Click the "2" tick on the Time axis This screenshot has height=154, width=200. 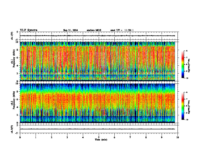point(52,137)
